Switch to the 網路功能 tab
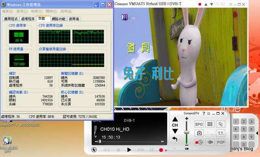This screenshot has height=157, width=260. click(x=58, y=19)
